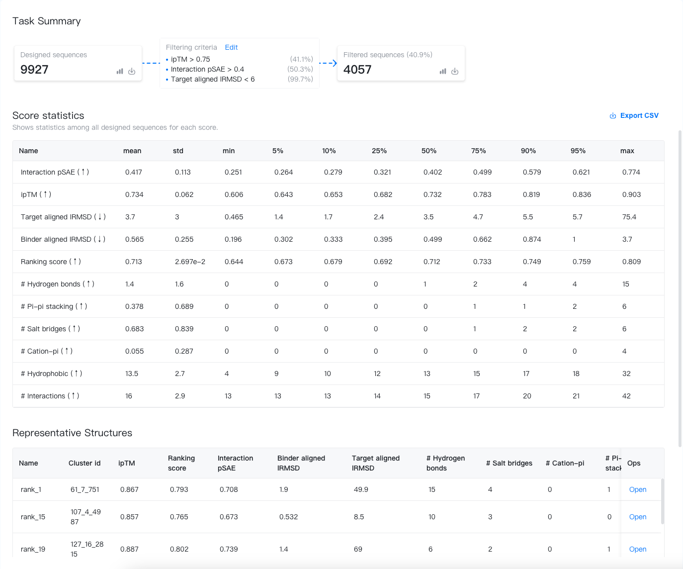
Task: Sort by the ipTM column header
Action: (x=128, y=463)
